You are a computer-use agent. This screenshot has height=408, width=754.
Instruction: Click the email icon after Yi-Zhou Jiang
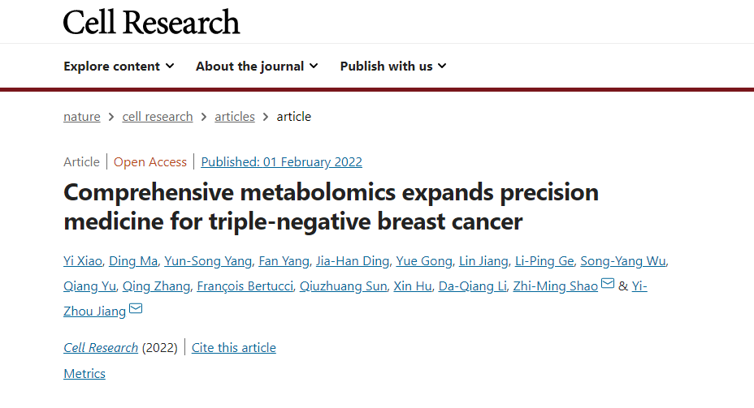pyautogui.click(x=136, y=309)
